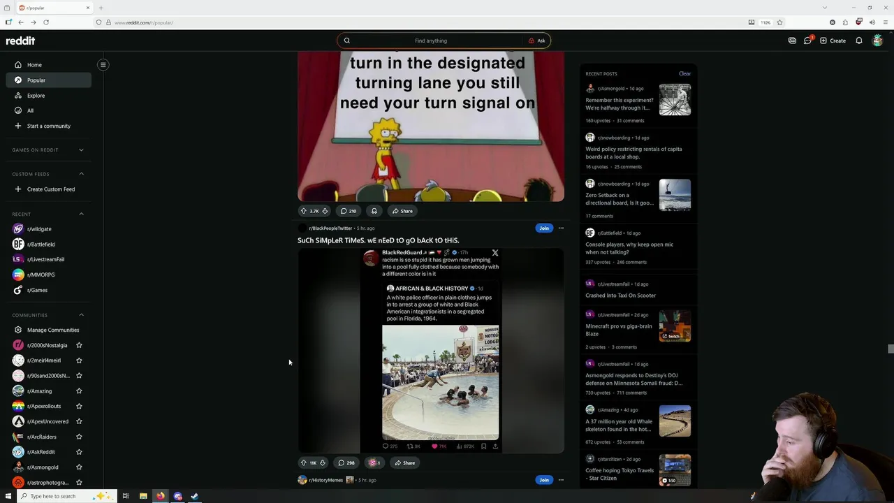Open r/MMORPG in sidebar
Viewport: 894px width, 503px height.
coord(48,275)
